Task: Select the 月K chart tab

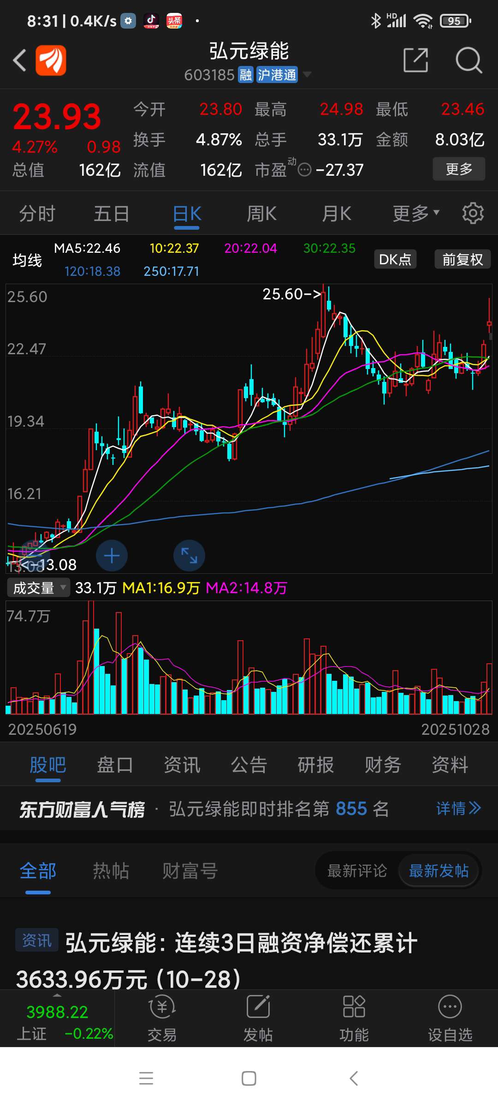Action: click(337, 214)
